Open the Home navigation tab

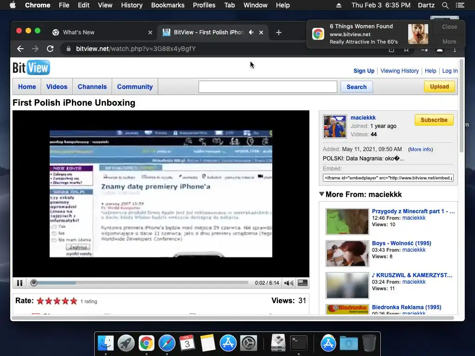(27, 87)
